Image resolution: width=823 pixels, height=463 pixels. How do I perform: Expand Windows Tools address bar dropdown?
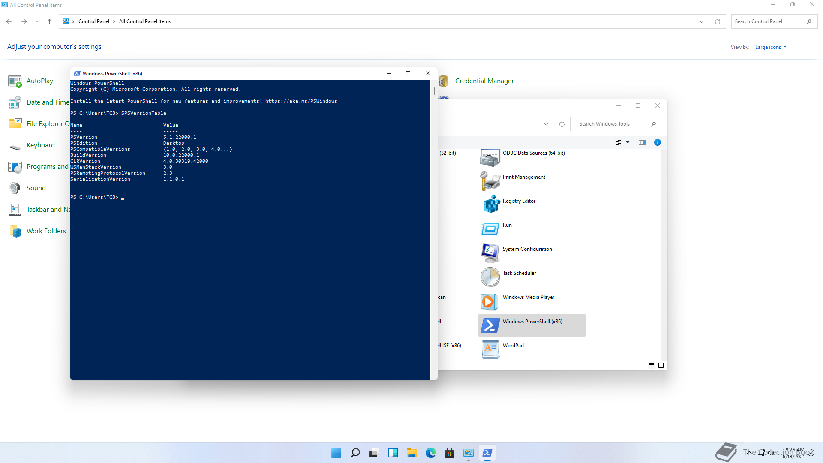coord(546,124)
